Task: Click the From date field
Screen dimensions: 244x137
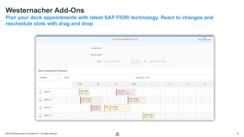Action: coord(117,62)
